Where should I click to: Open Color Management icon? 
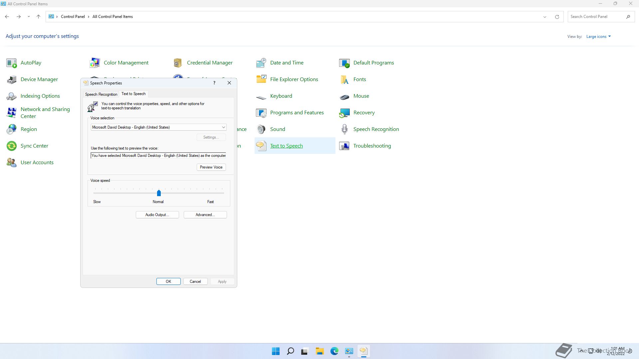tap(95, 63)
